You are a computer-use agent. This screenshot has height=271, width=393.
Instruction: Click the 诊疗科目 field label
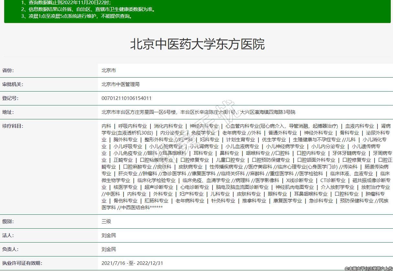[13, 126]
